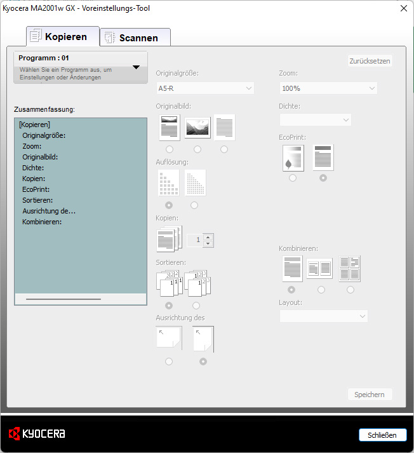Screen dimensions: 414x453
Task: Click 'Sortieren:' in the summary list
Action: [37, 200]
